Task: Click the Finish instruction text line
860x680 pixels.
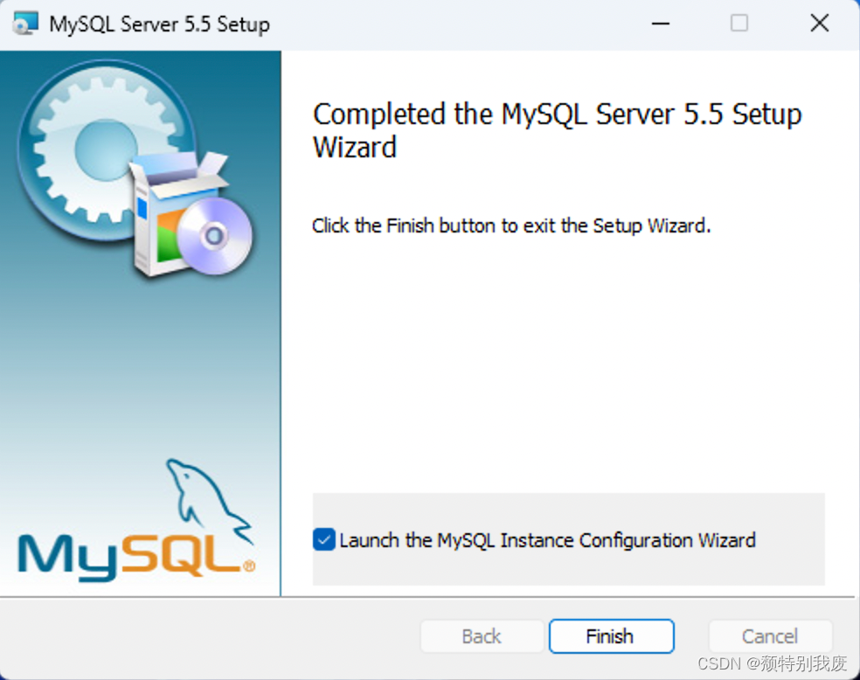Action: click(510, 226)
